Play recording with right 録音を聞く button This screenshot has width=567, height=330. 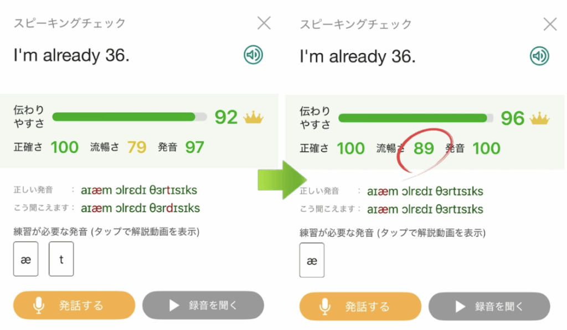pos(489,306)
